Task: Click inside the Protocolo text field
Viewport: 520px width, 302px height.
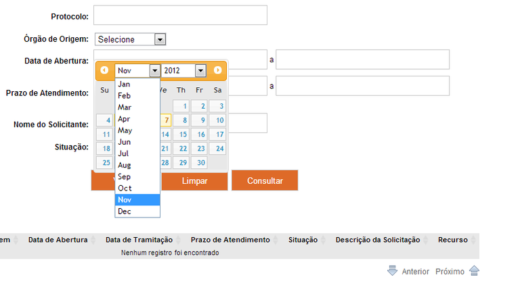Action: click(x=180, y=16)
